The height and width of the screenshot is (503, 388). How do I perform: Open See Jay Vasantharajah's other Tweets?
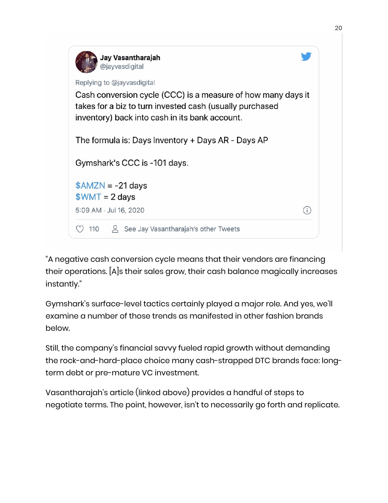182,229
